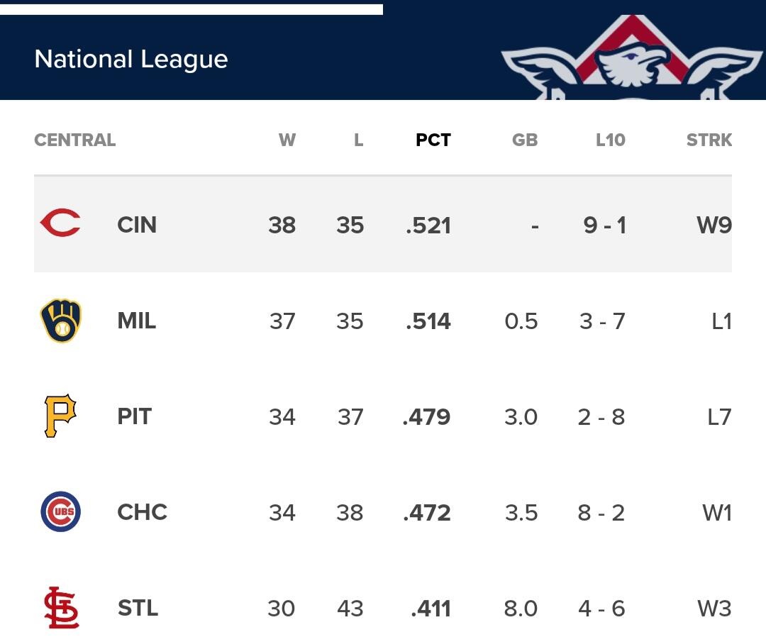
Task: Click the Chicago Cubs logo
Action: [60, 512]
